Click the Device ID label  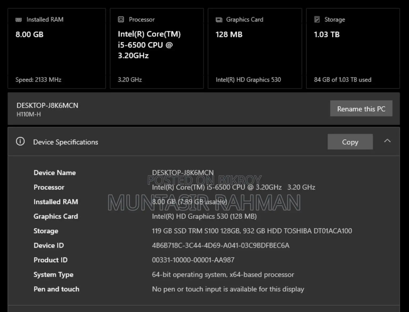pyautogui.click(x=49, y=245)
